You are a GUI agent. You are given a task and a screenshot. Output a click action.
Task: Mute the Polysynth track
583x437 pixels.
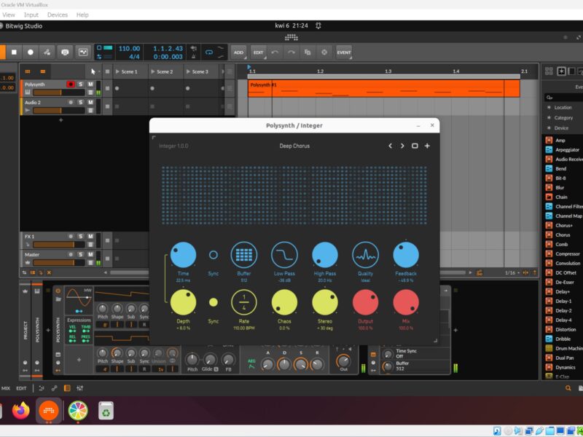(90, 84)
